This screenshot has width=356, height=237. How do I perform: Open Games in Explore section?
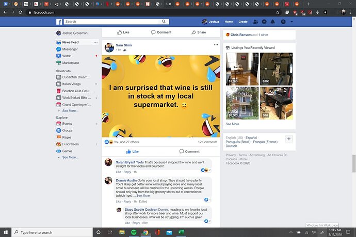click(67, 151)
